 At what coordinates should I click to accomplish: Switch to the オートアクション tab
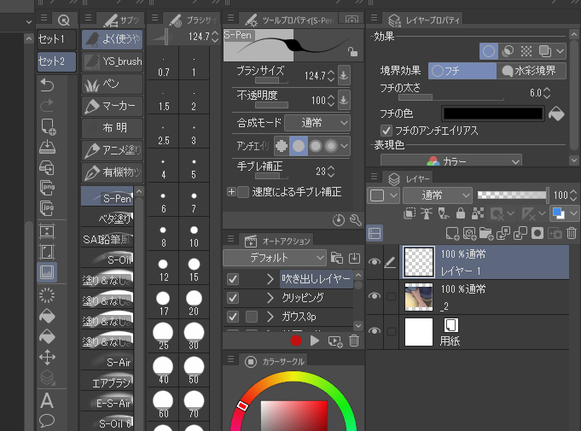pyautogui.click(x=277, y=242)
